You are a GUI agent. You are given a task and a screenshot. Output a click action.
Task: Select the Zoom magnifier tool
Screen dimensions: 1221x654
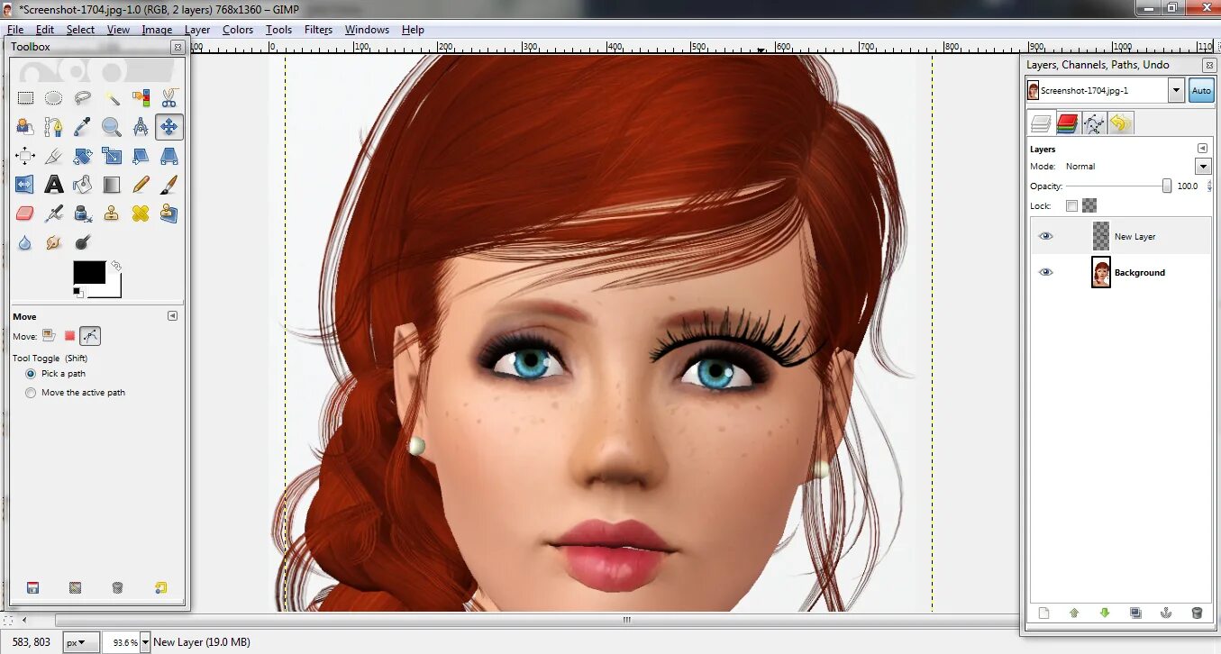(112, 127)
